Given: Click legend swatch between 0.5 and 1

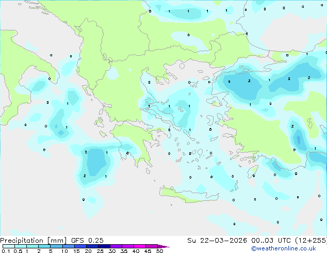Looking at the screenshot, I should click(21, 246).
